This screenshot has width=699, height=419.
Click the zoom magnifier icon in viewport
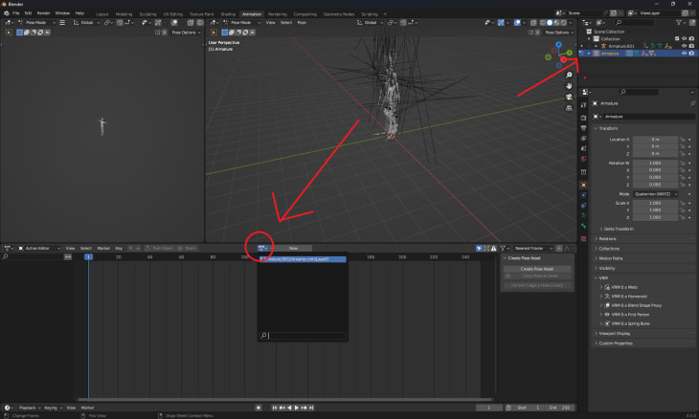coord(569,75)
